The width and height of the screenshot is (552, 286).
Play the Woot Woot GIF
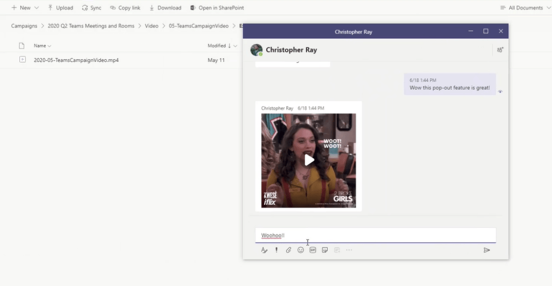(x=309, y=160)
